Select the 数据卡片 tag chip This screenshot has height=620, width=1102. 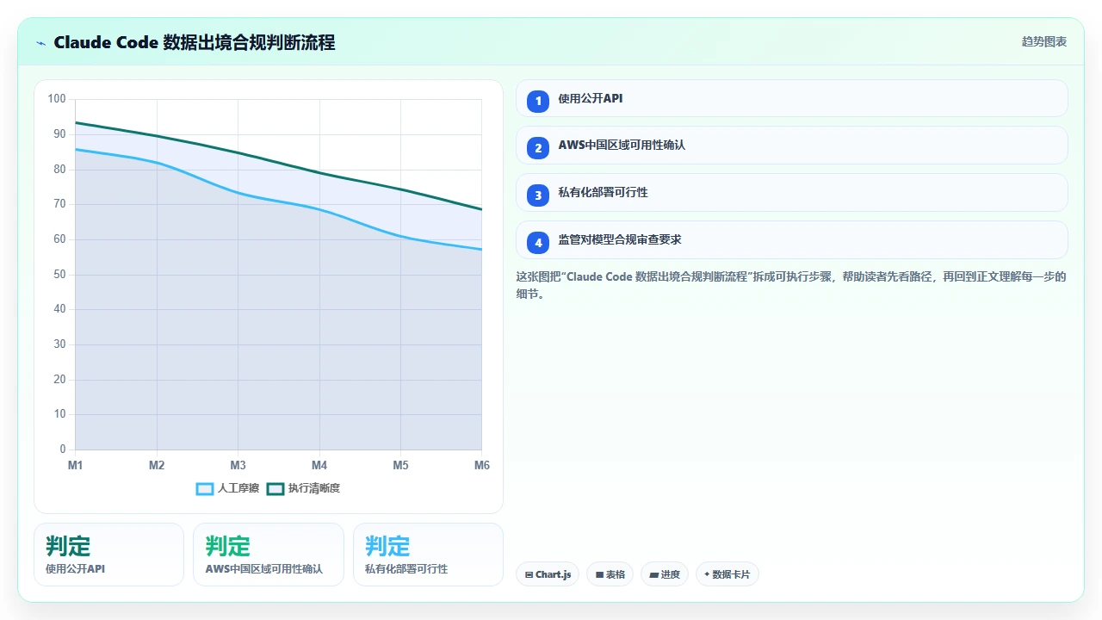727,574
